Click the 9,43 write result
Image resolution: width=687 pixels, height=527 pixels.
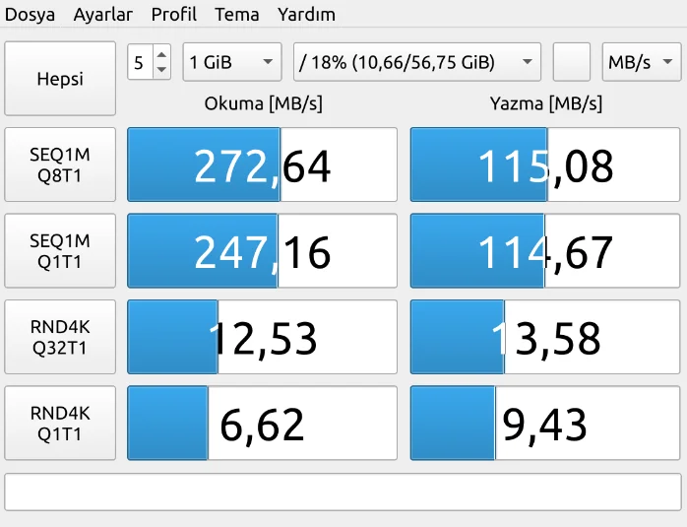tap(545, 424)
